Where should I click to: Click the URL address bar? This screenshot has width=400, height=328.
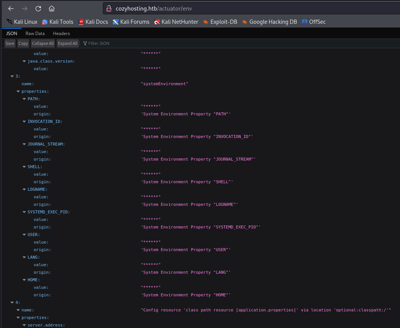(251, 9)
